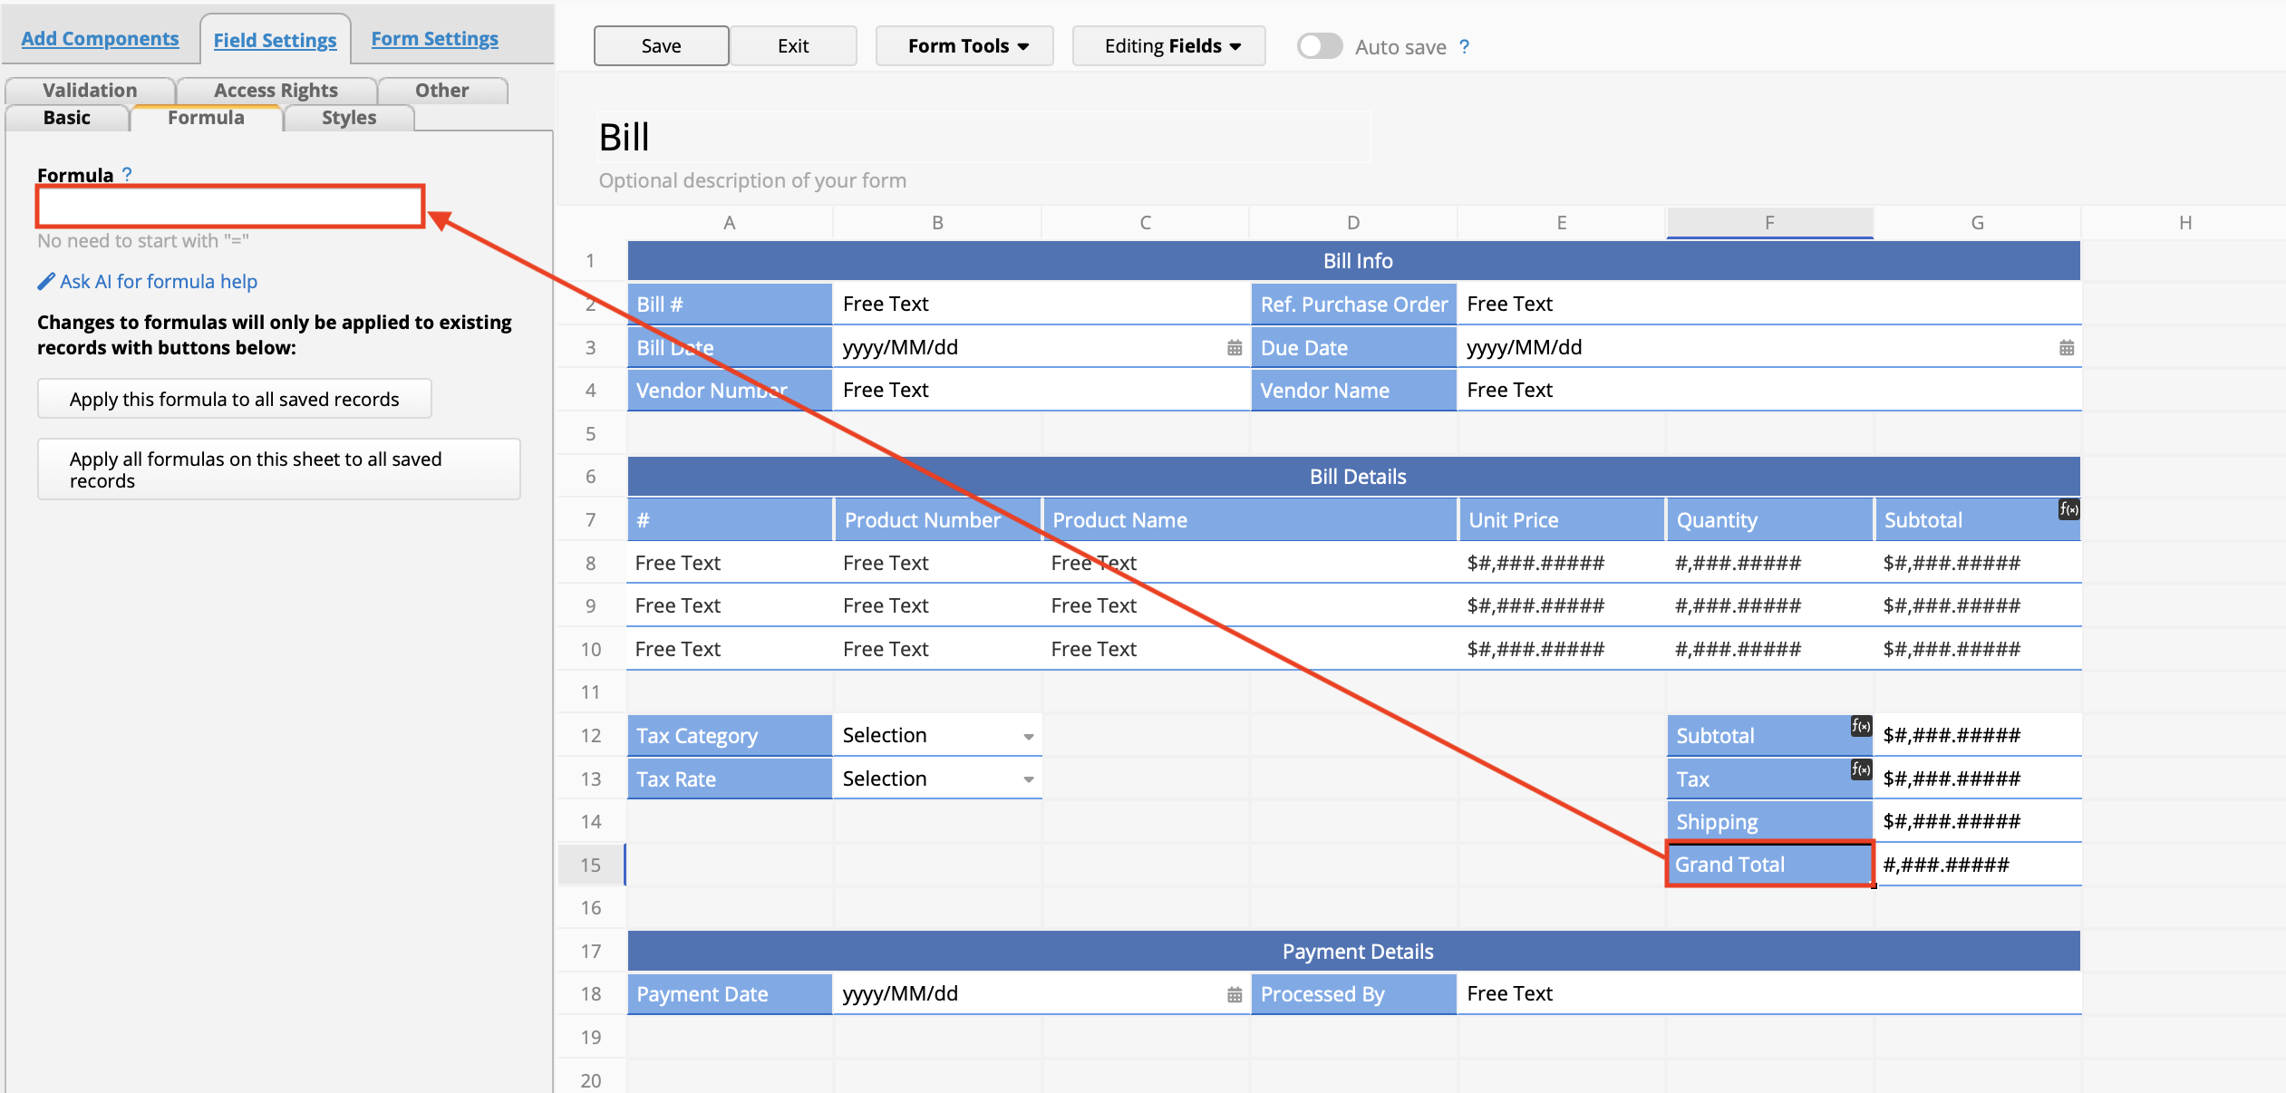Select row 15 header

coord(591,865)
